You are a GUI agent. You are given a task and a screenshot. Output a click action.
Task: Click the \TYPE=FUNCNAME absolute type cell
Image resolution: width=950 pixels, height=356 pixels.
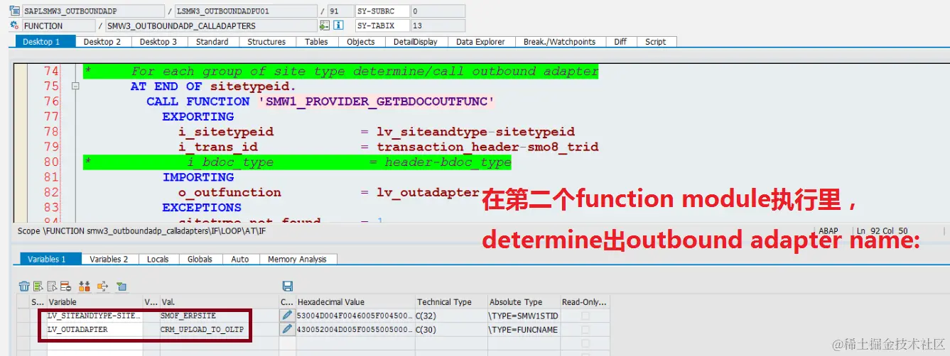pos(524,329)
